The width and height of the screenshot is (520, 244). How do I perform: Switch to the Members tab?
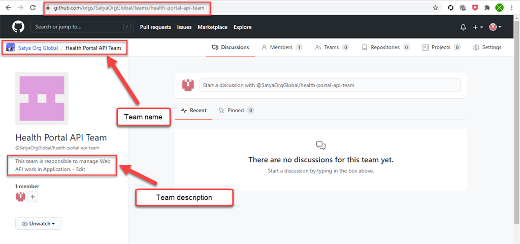coord(282,47)
